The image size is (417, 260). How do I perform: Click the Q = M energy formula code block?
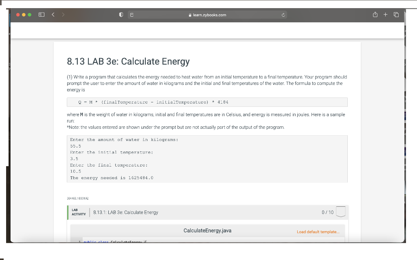(206, 102)
